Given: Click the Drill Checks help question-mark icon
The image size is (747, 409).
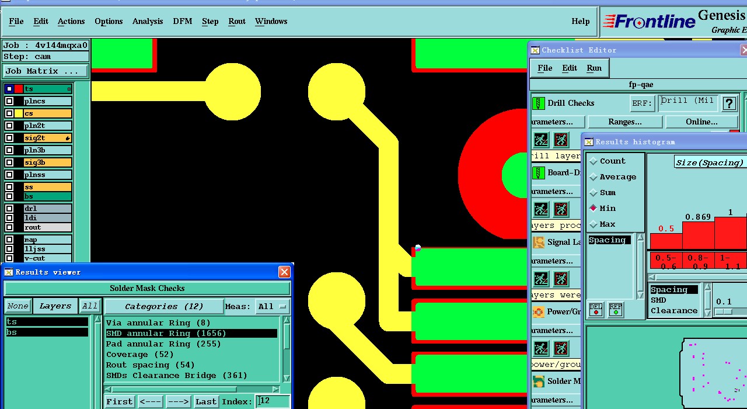Looking at the screenshot, I should click(729, 103).
